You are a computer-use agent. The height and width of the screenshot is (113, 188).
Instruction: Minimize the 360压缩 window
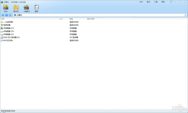(x=176, y=2)
